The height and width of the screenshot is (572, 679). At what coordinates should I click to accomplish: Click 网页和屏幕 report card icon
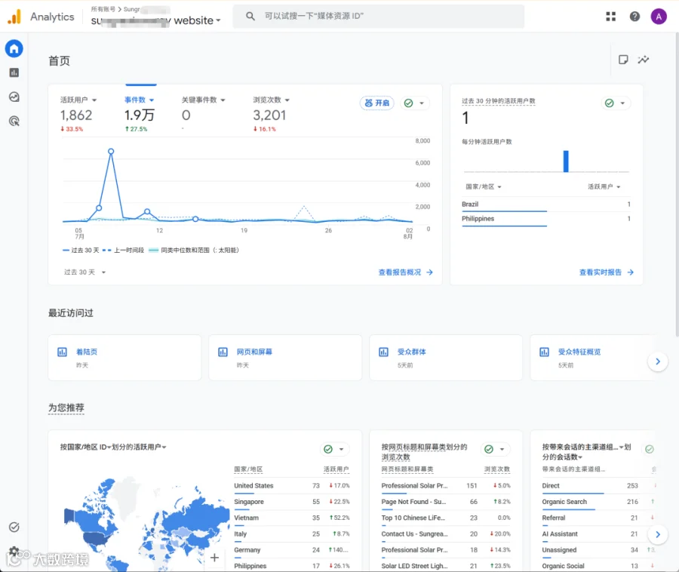(223, 352)
